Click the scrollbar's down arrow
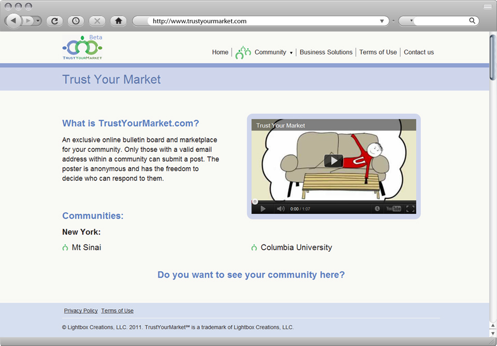 (x=493, y=334)
